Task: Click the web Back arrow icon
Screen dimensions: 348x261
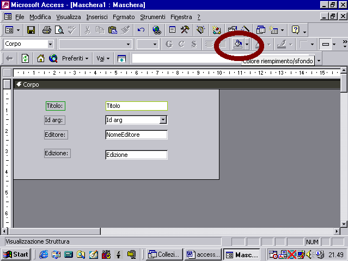Action: click(10, 59)
